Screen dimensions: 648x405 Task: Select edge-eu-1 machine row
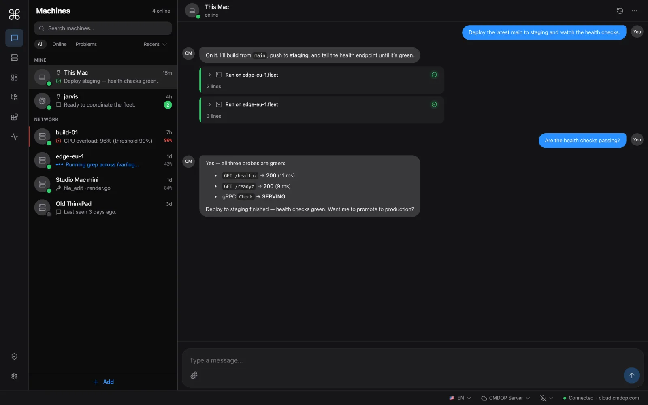pyautogui.click(x=103, y=160)
